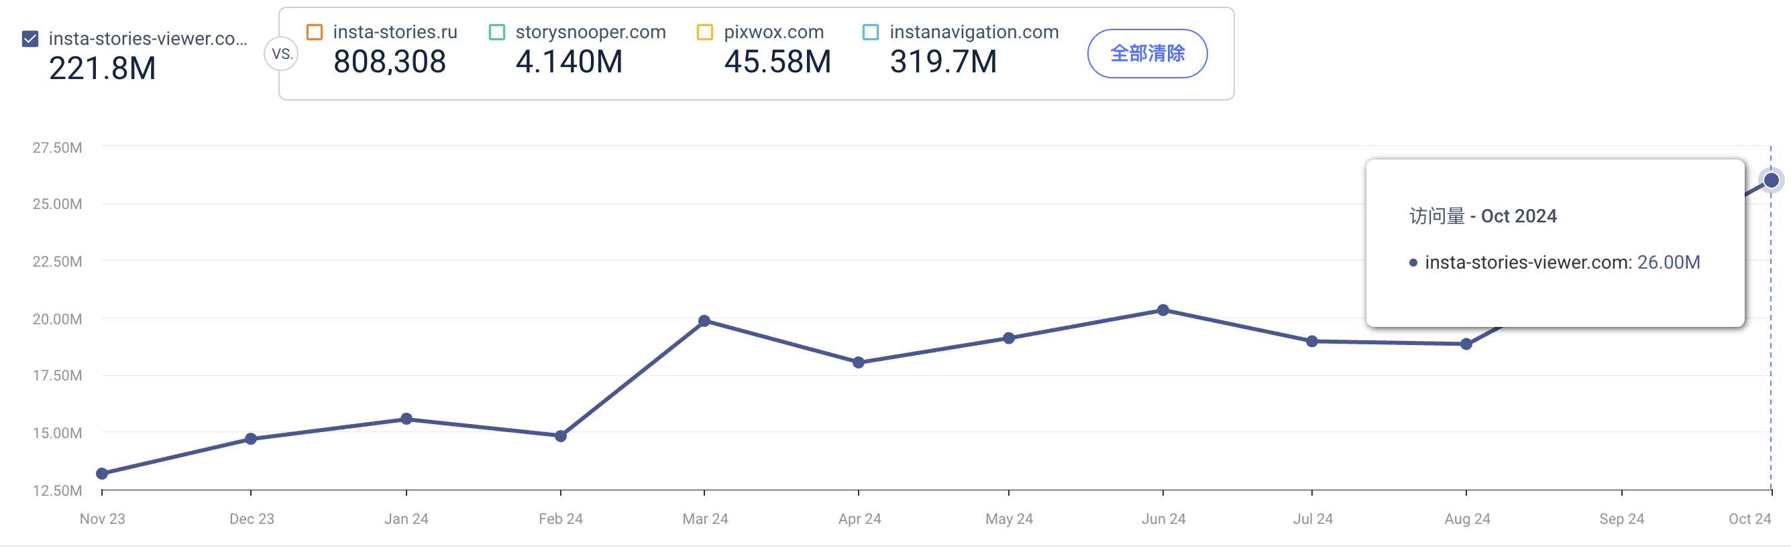Toggle the instanavigation.com checkbox
This screenshot has width=1791, height=548.
click(x=870, y=32)
